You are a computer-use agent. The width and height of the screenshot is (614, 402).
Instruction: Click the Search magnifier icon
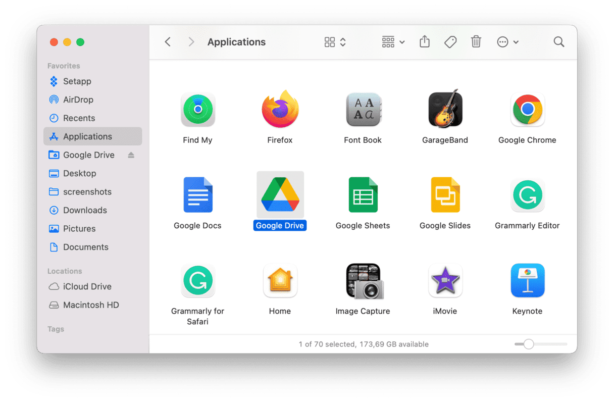[558, 42]
